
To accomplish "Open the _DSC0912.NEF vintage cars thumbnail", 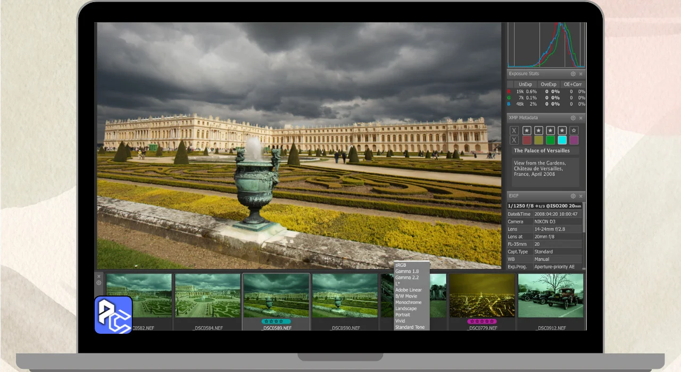I will (551, 296).
